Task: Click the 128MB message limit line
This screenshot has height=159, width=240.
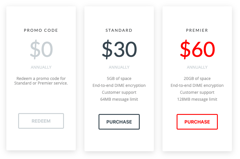Action: pos(197,99)
